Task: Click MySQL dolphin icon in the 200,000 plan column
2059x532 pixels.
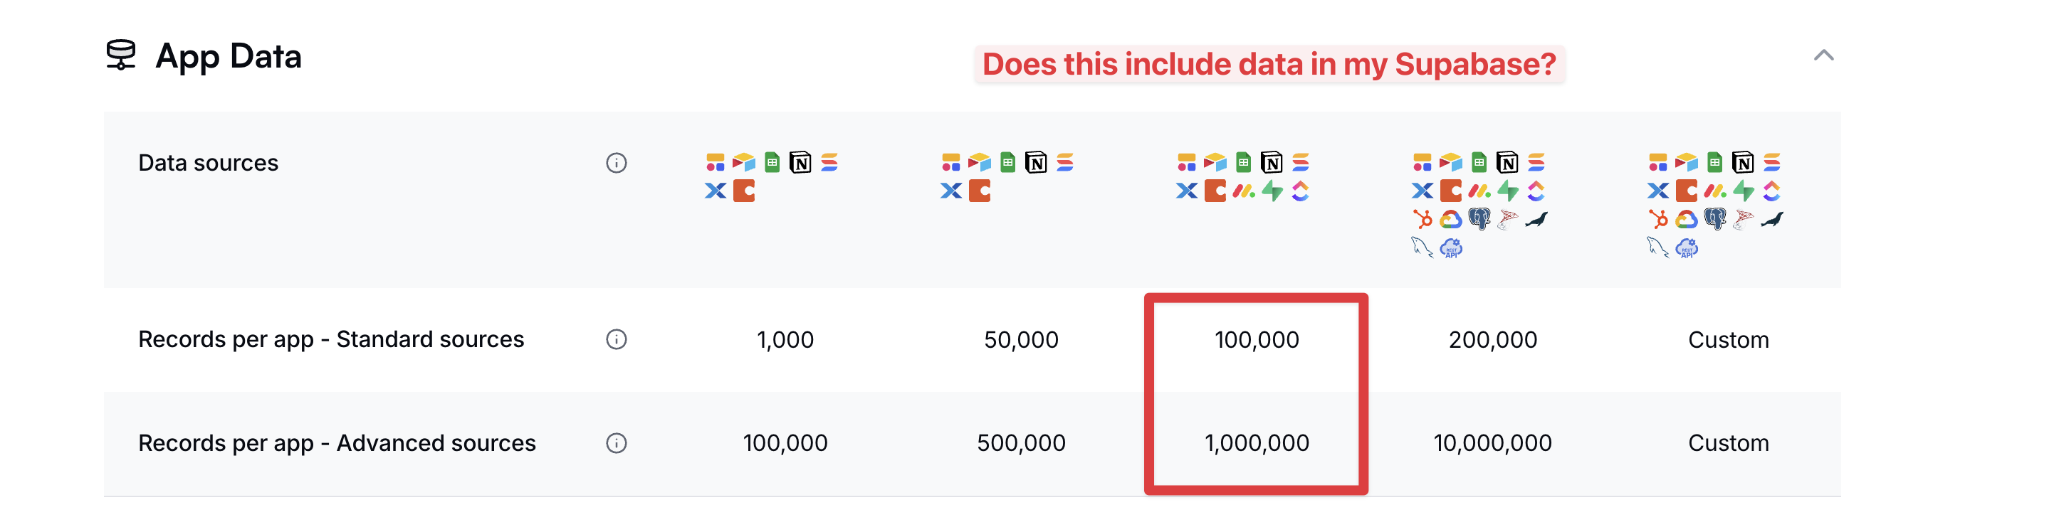Action: (1422, 248)
